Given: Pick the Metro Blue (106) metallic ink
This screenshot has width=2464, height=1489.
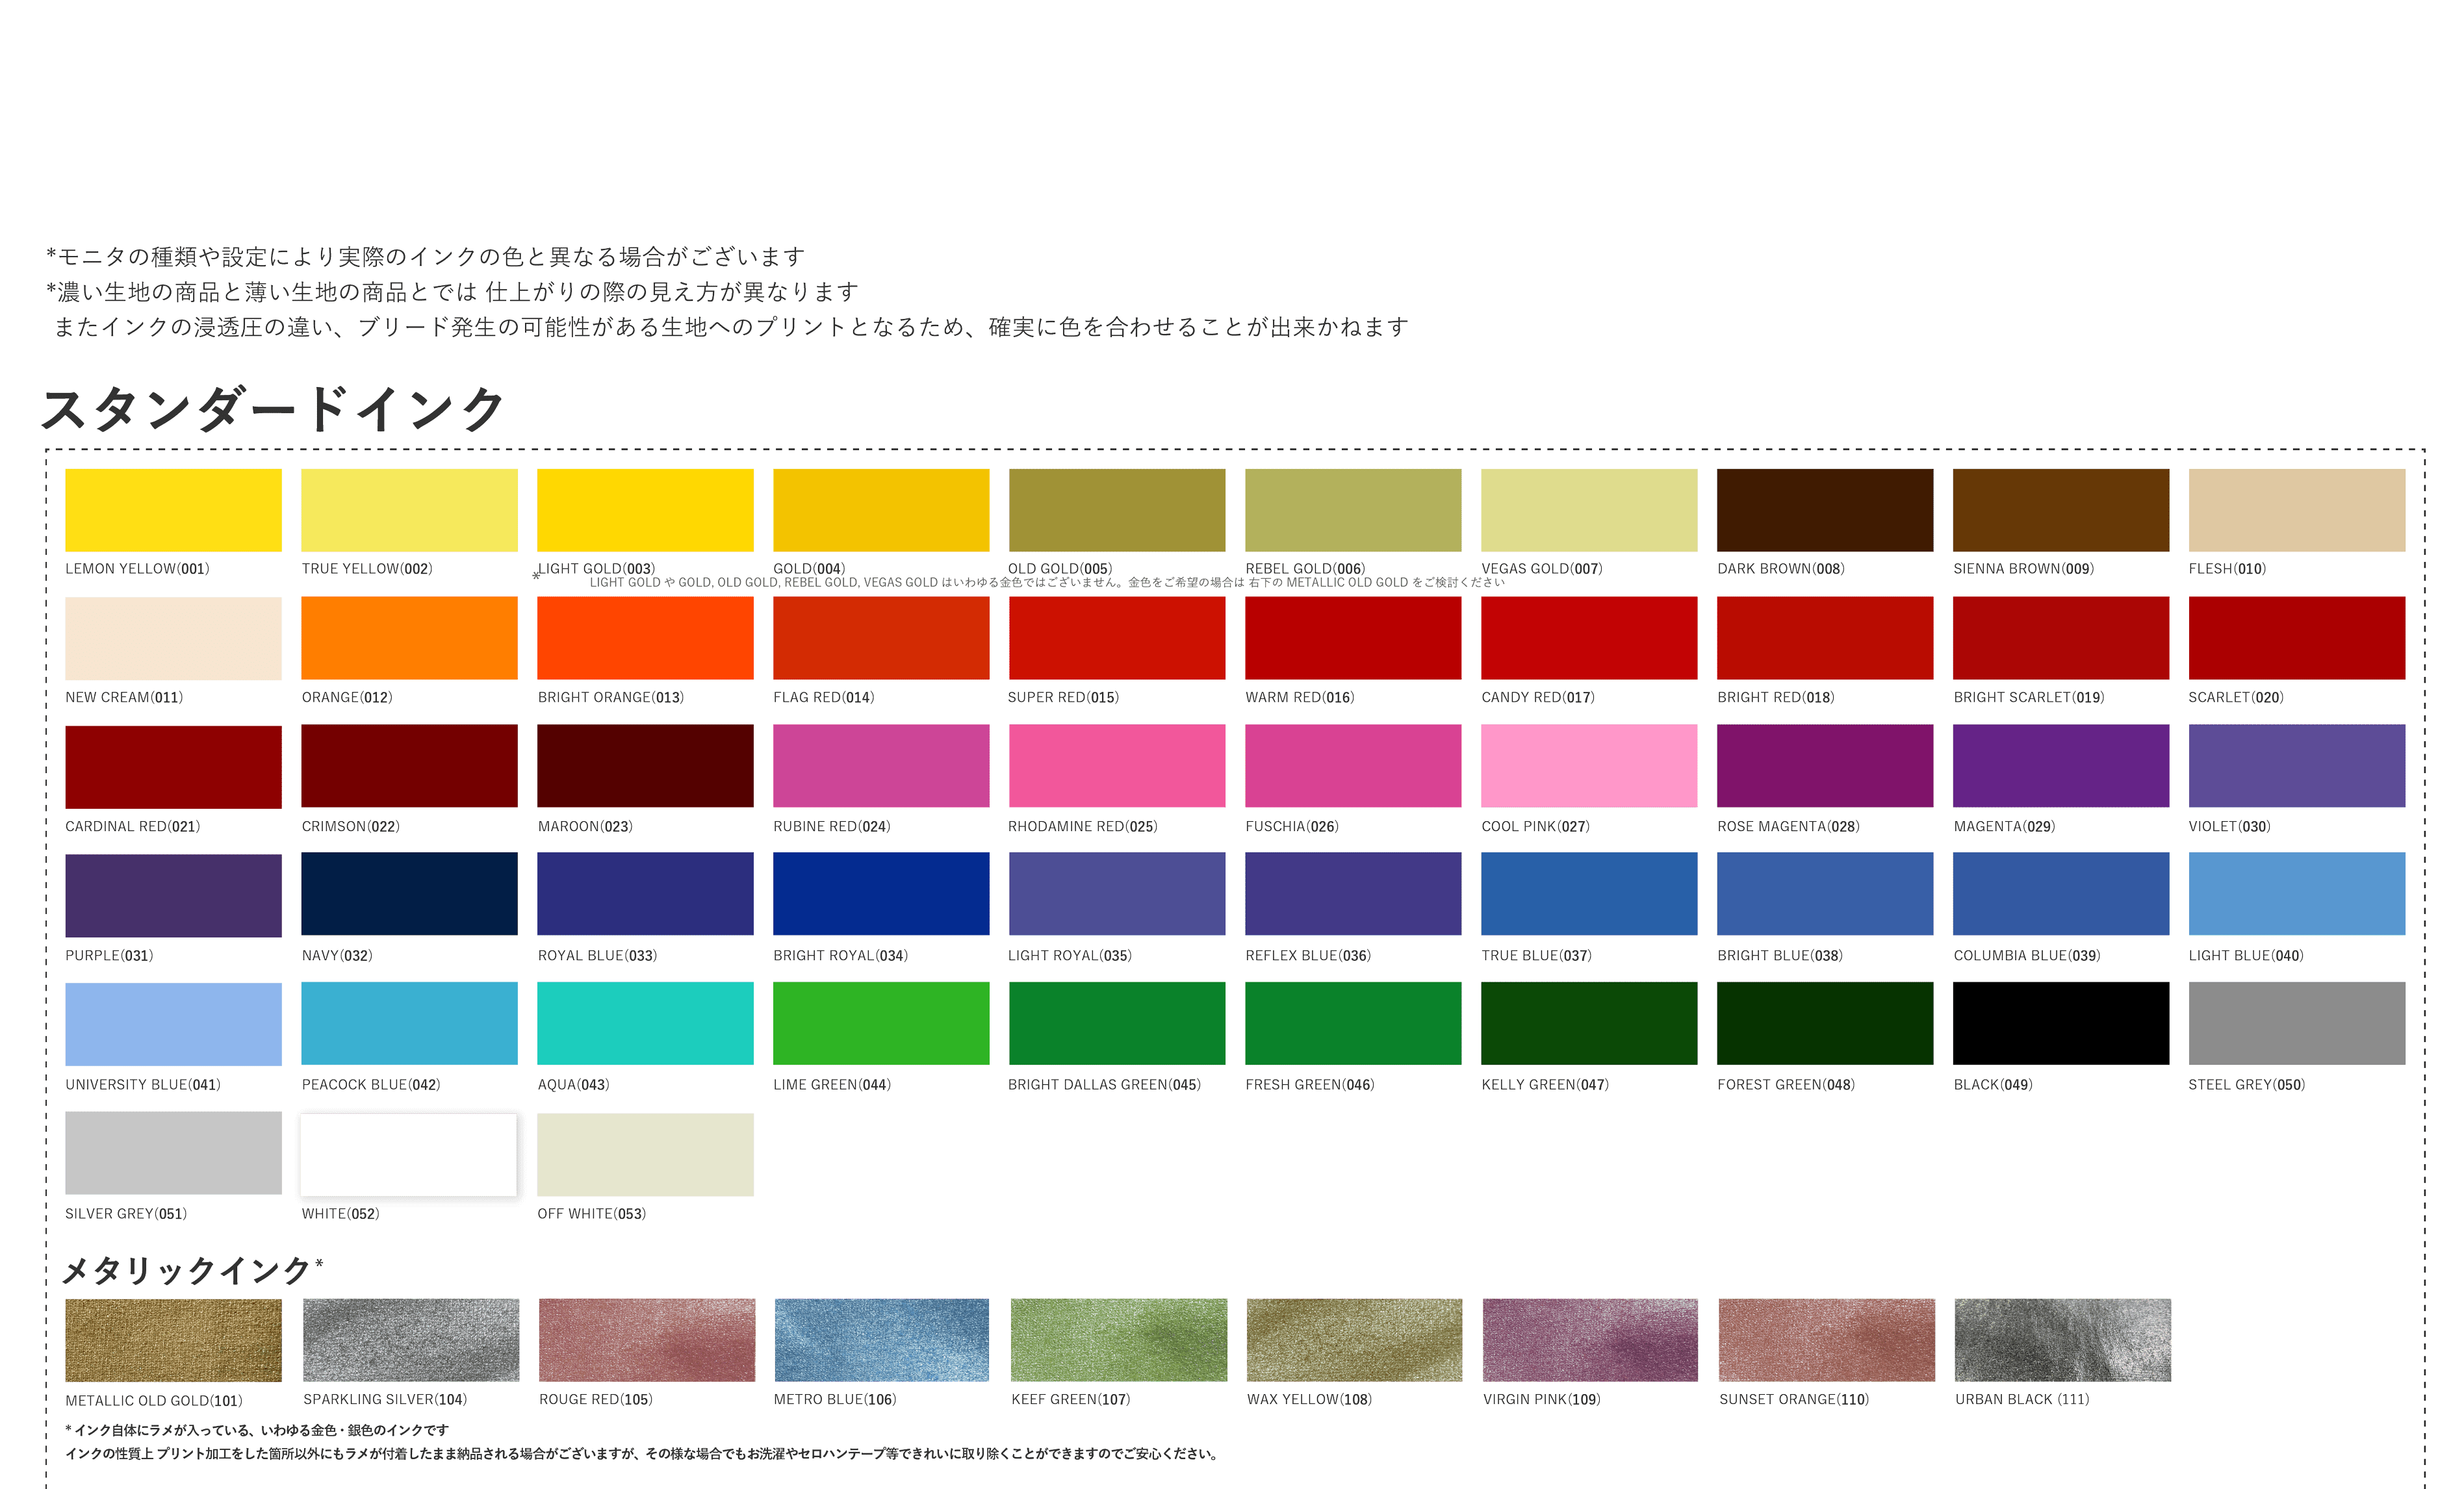Looking at the screenshot, I should point(881,1340).
